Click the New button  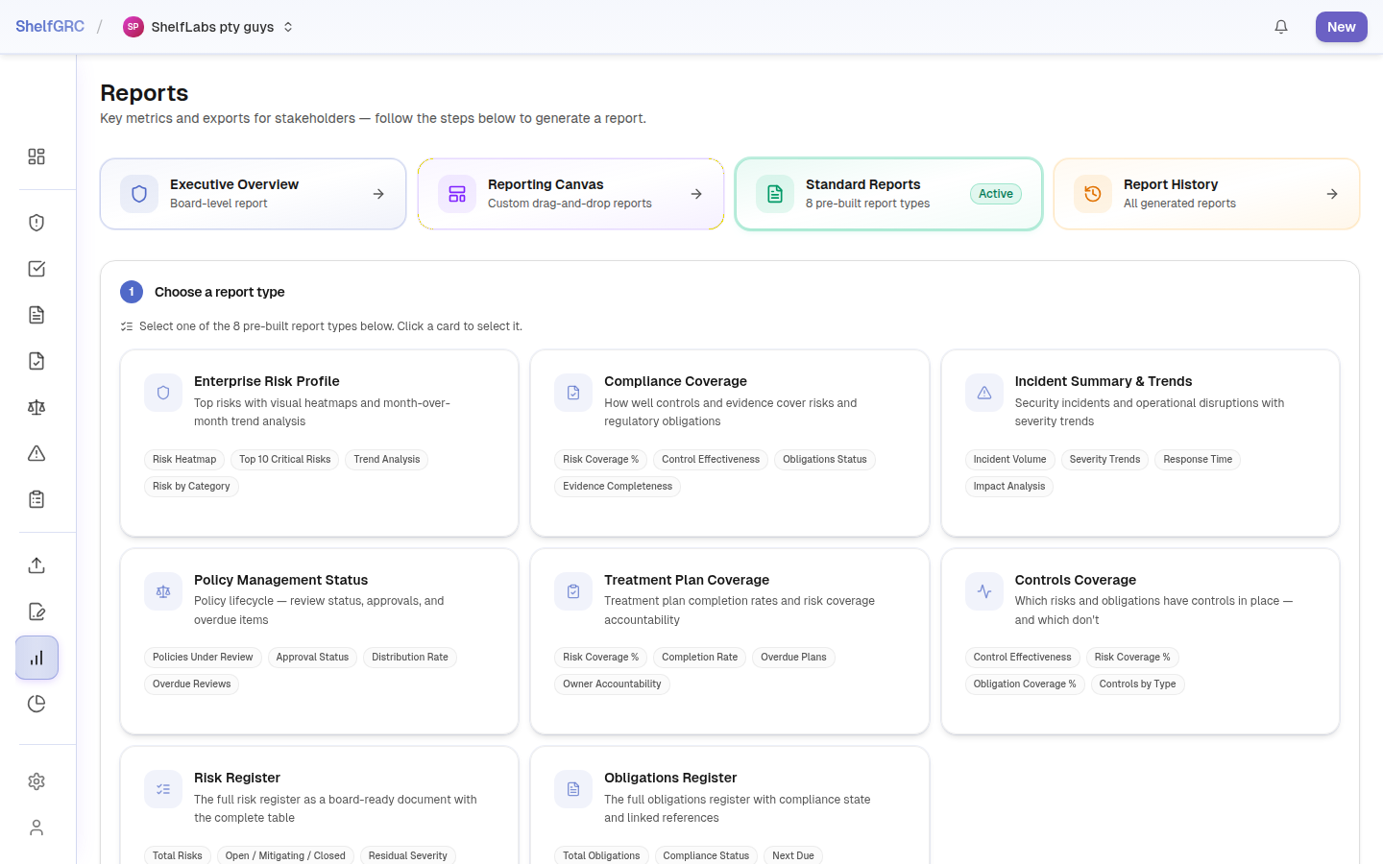(1342, 27)
